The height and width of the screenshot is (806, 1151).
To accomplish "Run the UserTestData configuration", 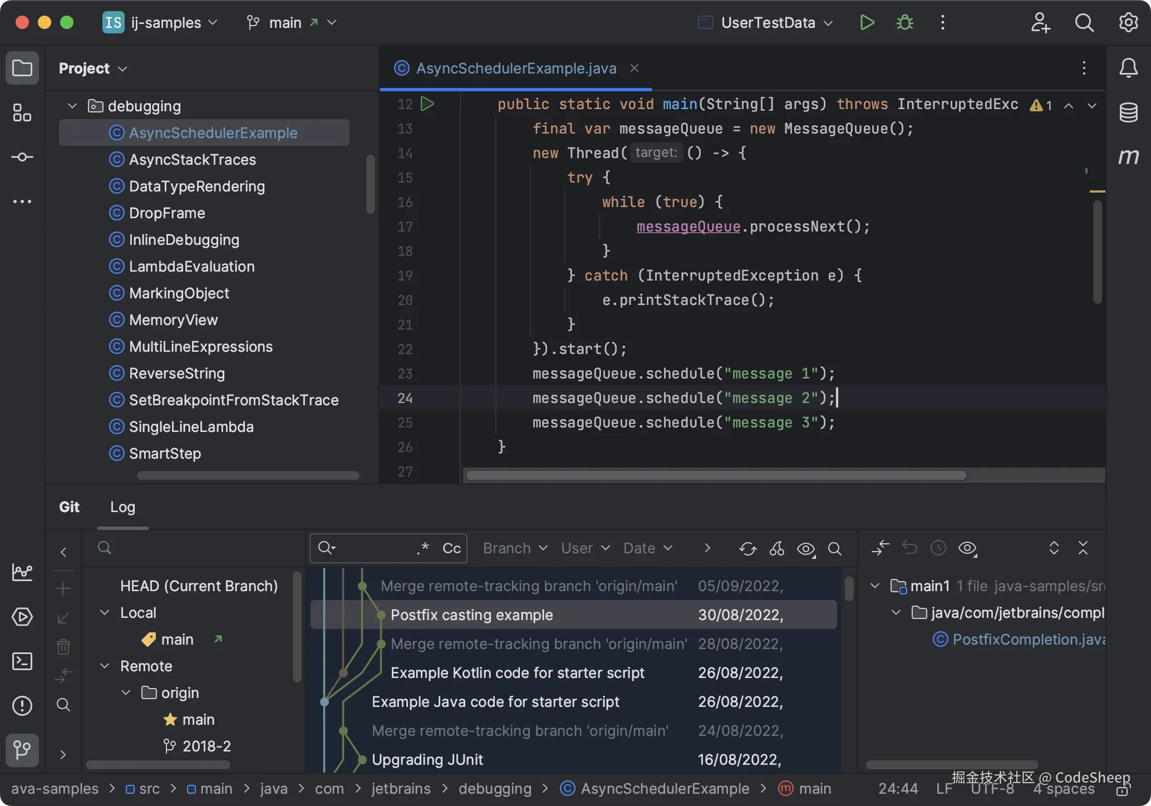I will [867, 23].
